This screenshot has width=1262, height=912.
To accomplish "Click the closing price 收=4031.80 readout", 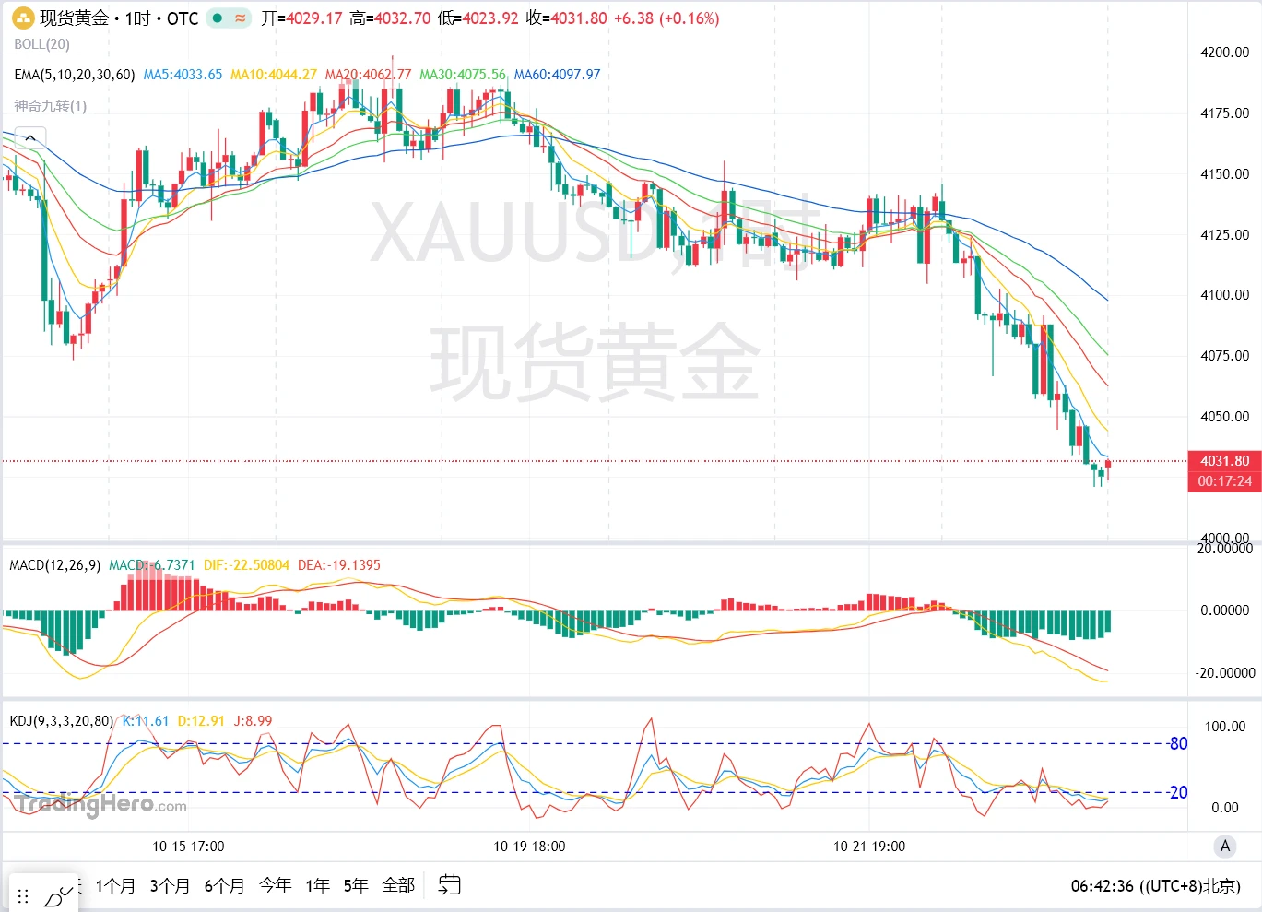I will (x=567, y=18).
